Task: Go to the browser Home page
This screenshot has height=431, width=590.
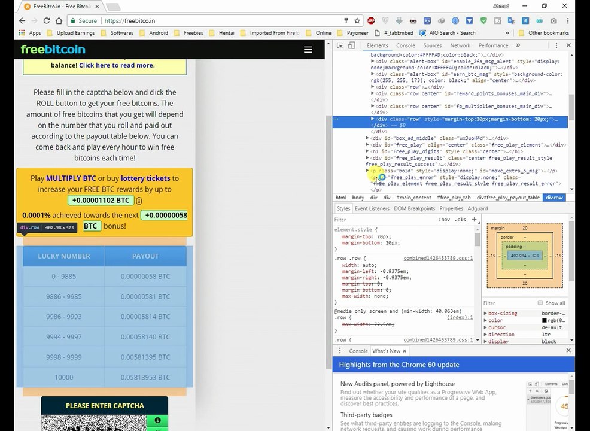Action: coord(59,21)
